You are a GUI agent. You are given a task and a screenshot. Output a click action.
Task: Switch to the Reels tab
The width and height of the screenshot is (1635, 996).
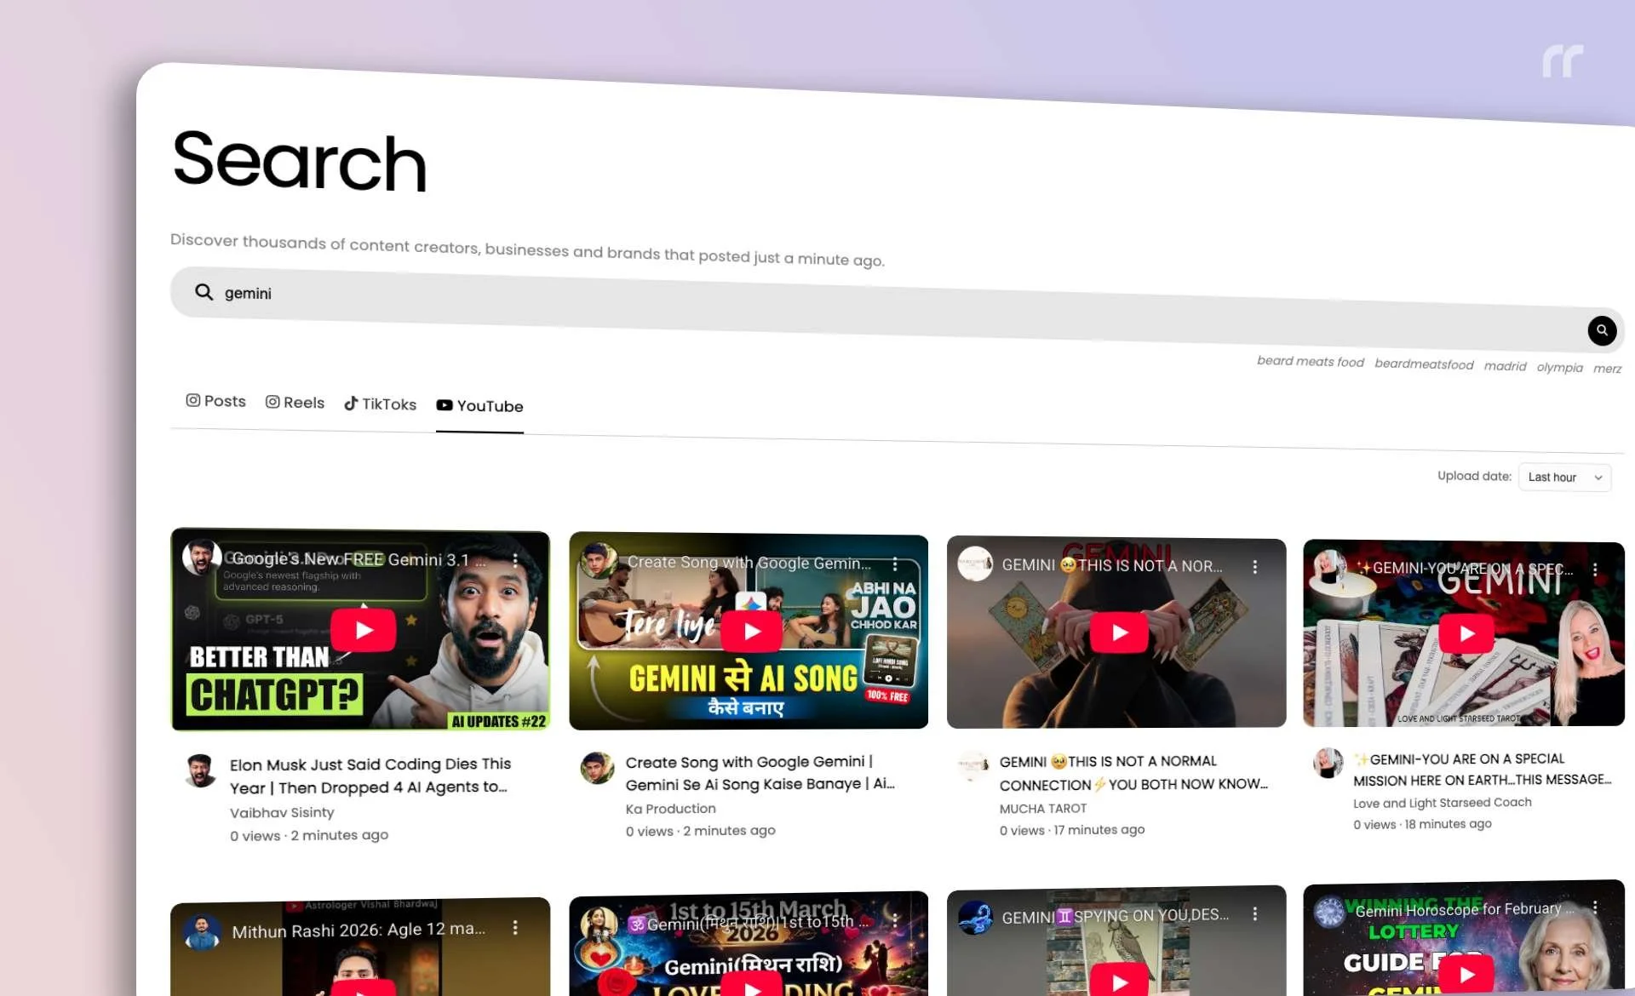point(295,401)
